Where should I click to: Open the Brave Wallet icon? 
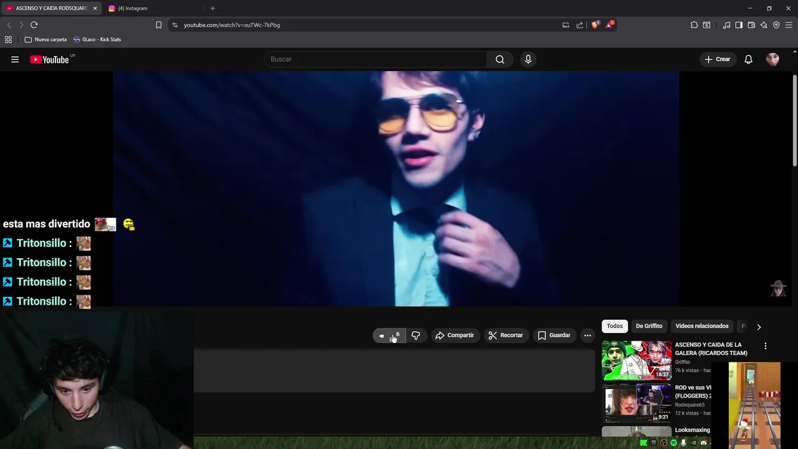click(751, 25)
